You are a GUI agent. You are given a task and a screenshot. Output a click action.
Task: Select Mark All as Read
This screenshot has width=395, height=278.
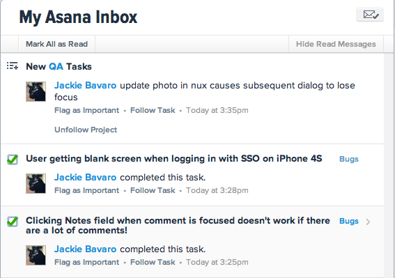56,44
